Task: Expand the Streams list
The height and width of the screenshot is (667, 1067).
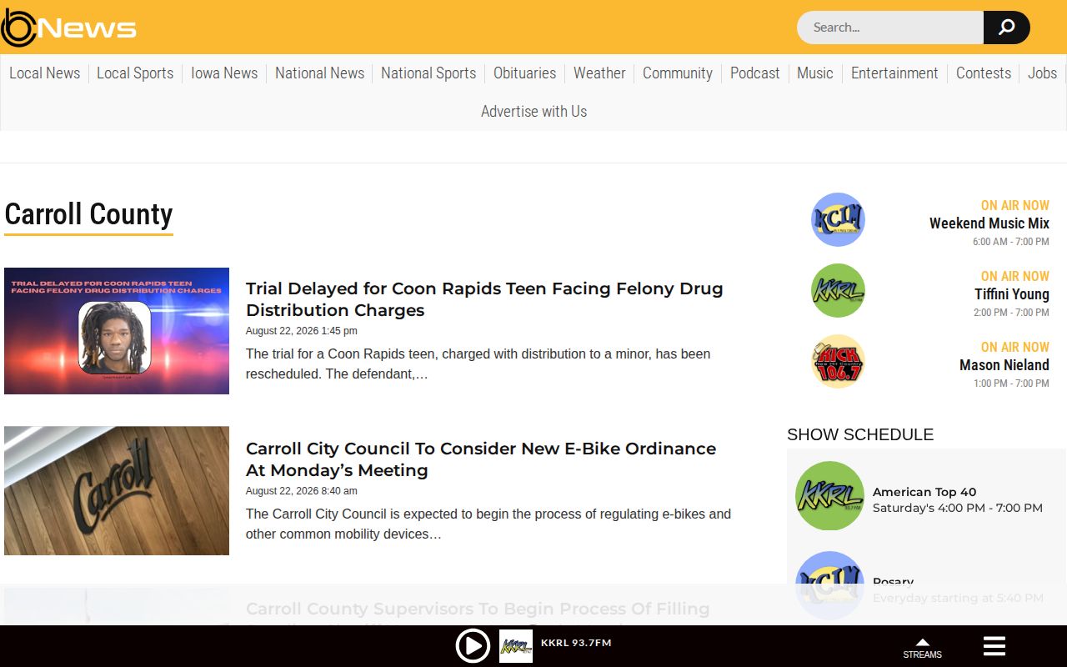Action: (x=922, y=648)
